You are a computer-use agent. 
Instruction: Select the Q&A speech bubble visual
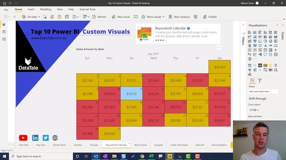pyautogui.click(x=265, y=54)
